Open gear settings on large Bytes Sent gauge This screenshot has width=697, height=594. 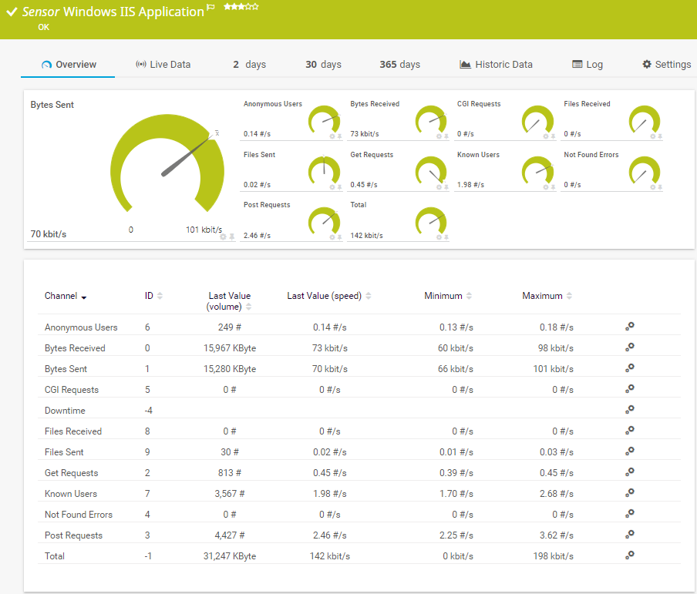pos(223,237)
